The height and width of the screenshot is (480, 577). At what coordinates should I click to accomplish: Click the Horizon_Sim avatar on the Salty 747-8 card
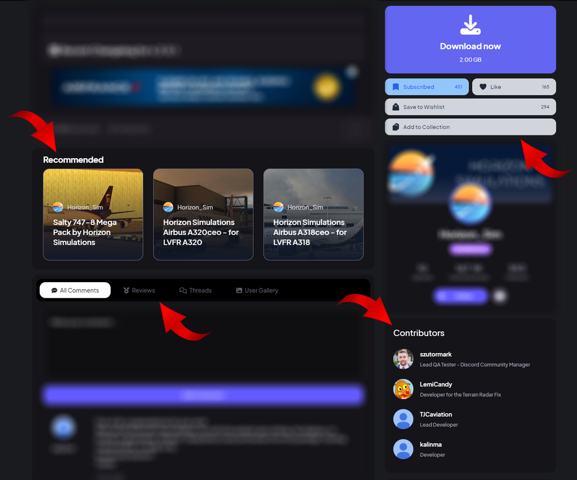(57, 207)
